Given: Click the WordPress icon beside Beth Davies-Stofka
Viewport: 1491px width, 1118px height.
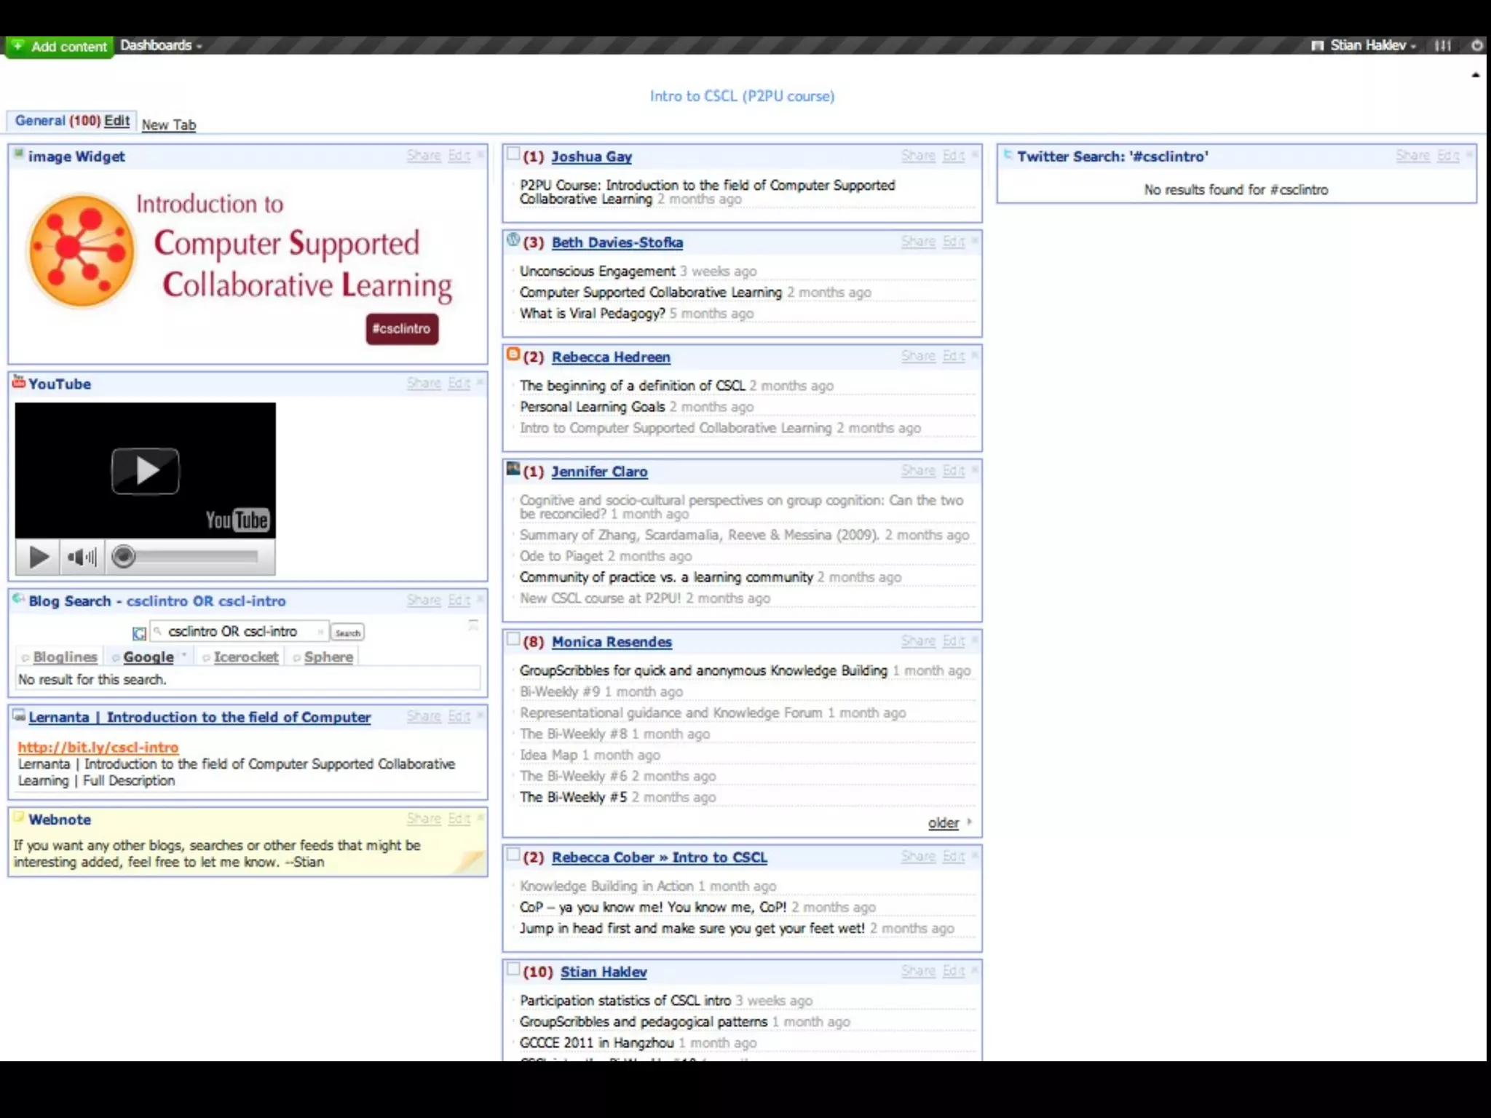Looking at the screenshot, I should point(513,240).
